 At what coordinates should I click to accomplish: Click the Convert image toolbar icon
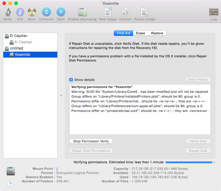point(125,12)
